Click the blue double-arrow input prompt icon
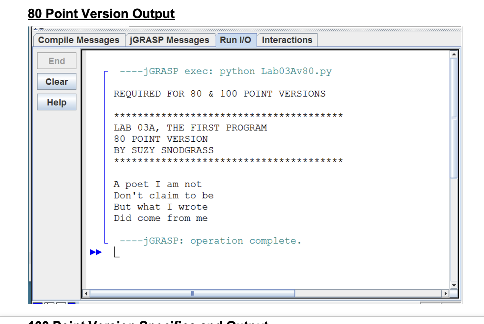The image size is (484, 324). 96,252
